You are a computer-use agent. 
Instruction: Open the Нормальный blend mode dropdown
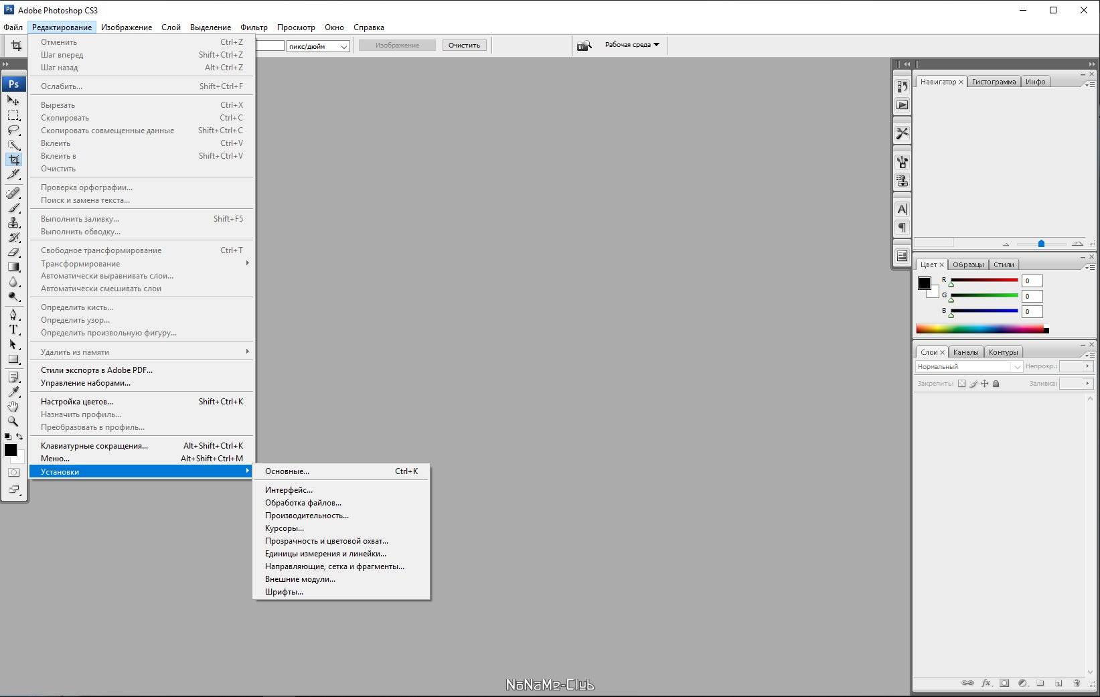(x=969, y=366)
